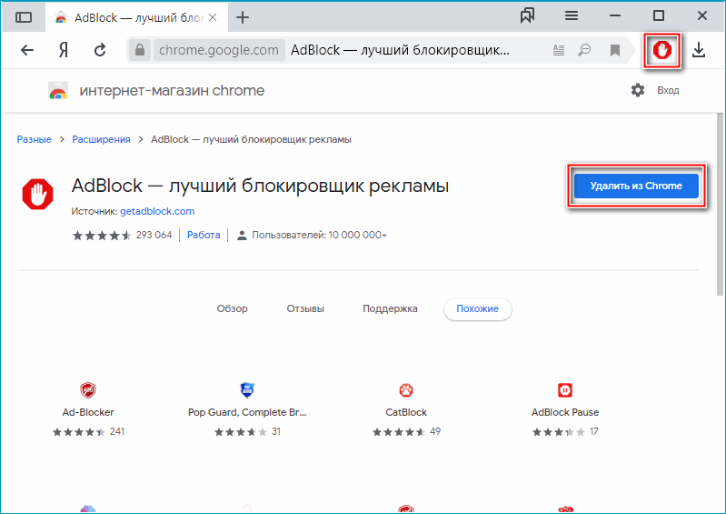Open the Yandex Browser hamburger menu
Viewport: 726px width, 514px height.
tap(572, 16)
